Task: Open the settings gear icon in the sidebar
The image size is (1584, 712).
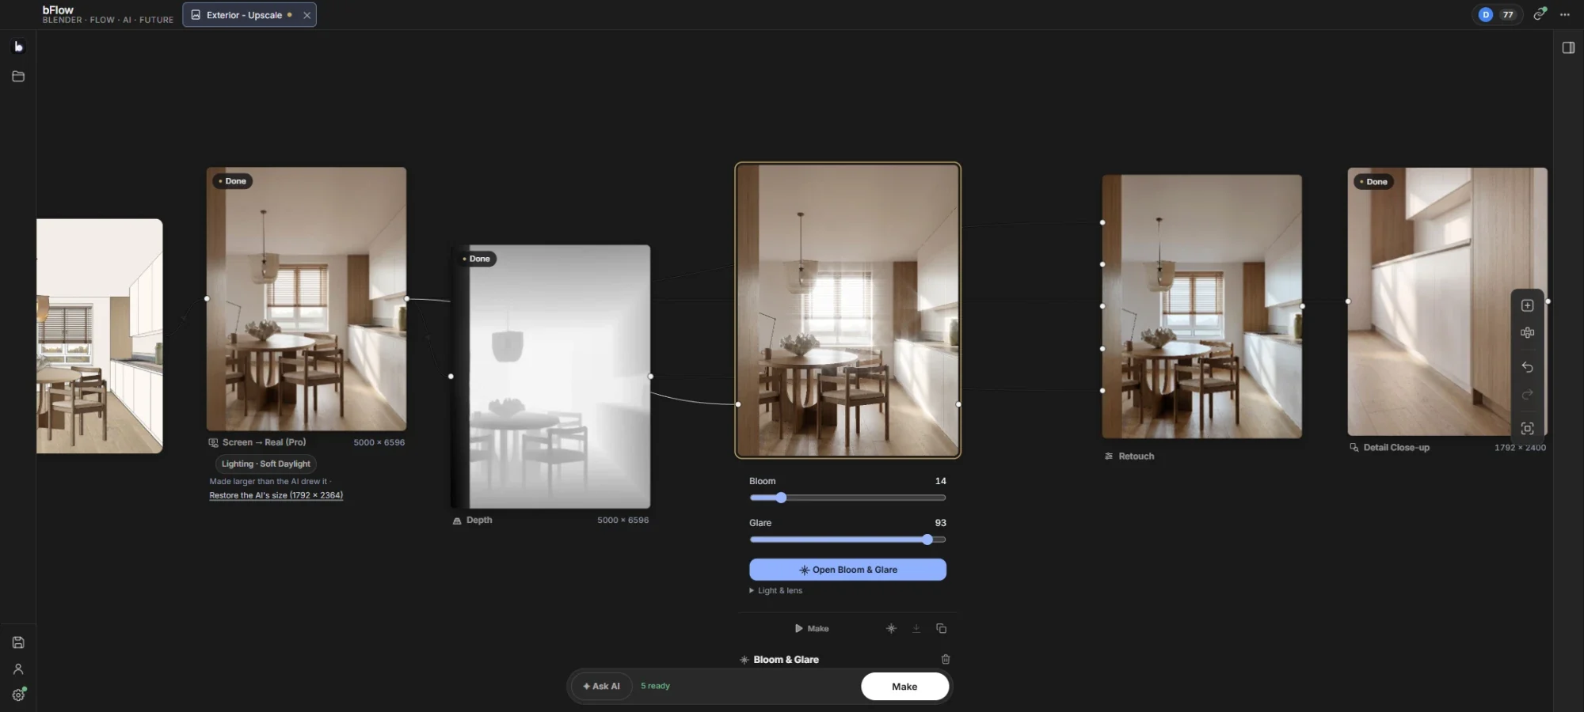Action: pyautogui.click(x=18, y=695)
